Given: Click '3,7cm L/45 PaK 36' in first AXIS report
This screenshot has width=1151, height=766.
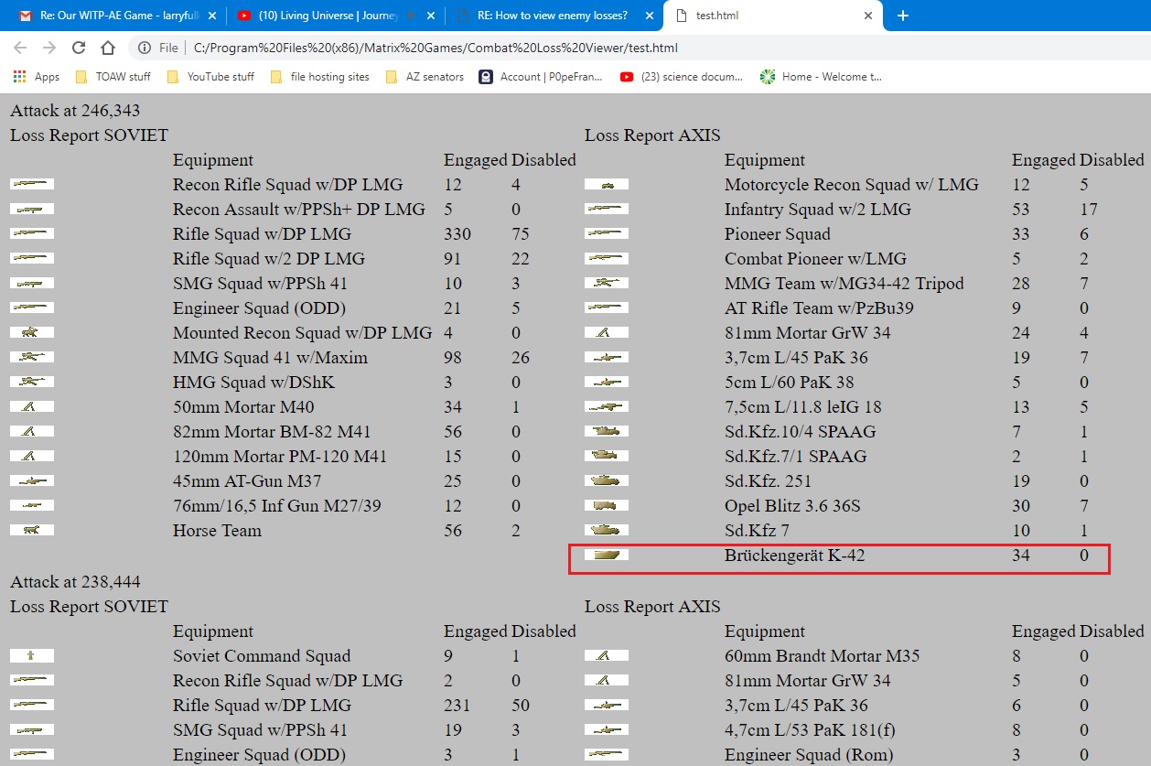Looking at the screenshot, I should (x=796, y=357).
